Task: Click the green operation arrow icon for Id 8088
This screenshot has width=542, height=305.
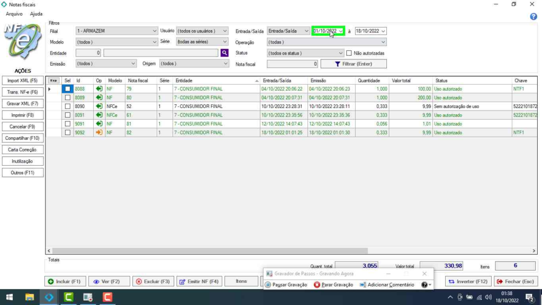Action: tap(99, 89)
